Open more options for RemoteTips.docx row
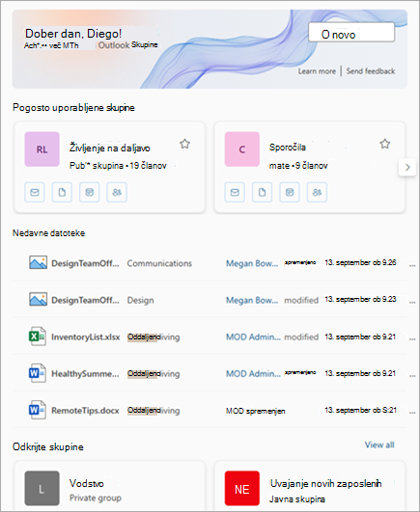420x512 pixels. [x=412, y=413]
